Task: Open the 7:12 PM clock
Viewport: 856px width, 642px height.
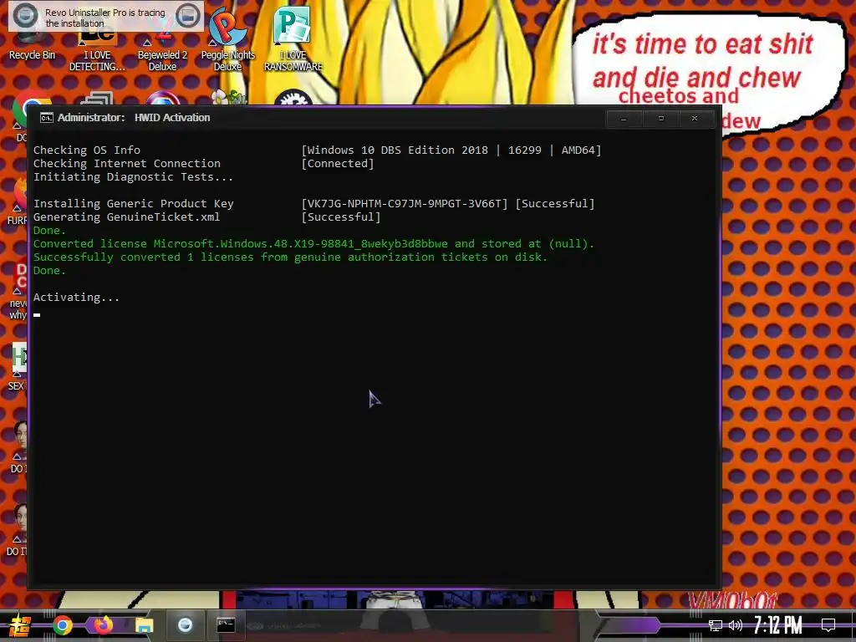Action: [778, 625]
